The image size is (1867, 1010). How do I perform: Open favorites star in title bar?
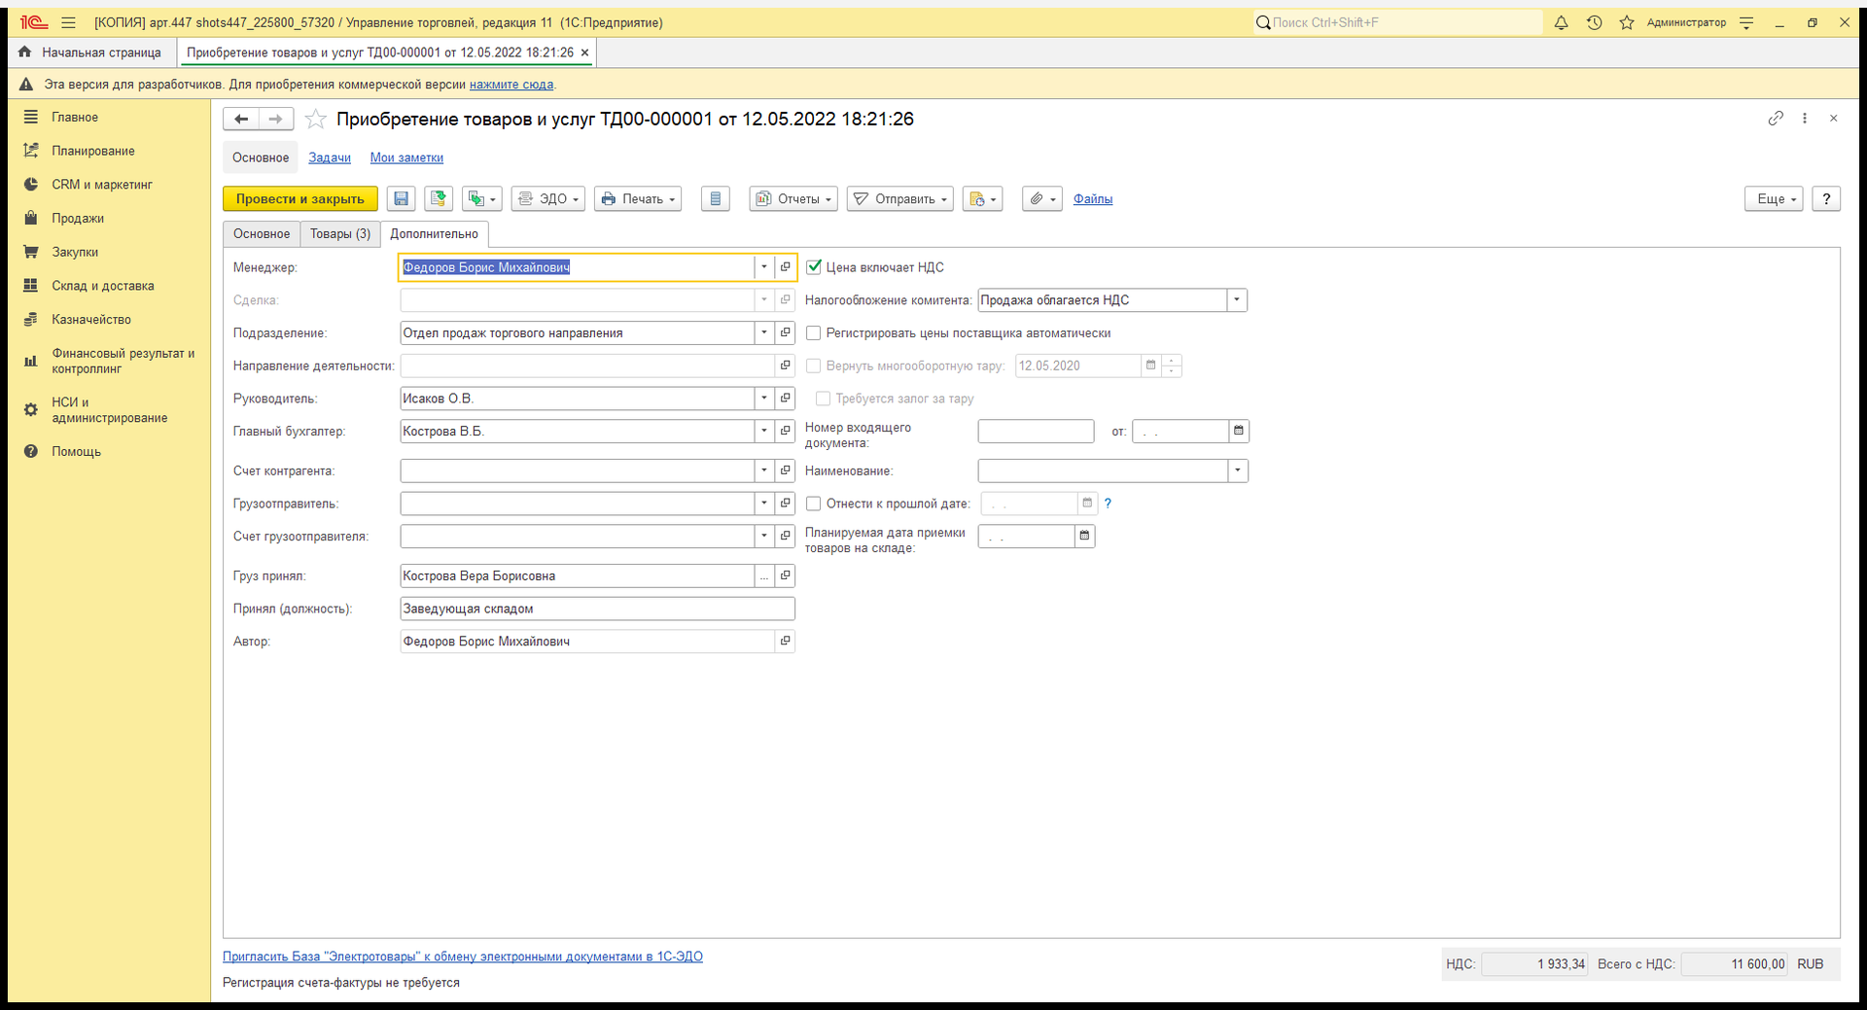(x=1627, y=22)
